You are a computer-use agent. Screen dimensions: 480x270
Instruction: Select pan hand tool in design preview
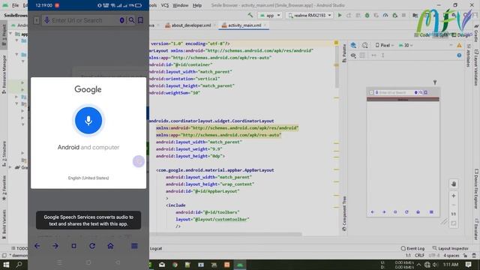pyautogui.click(x=454, y=184)
